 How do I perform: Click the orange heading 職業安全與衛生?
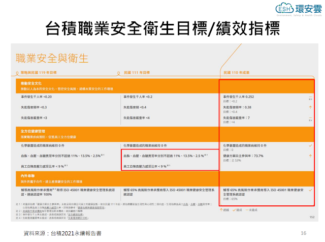tap(52, 58)
